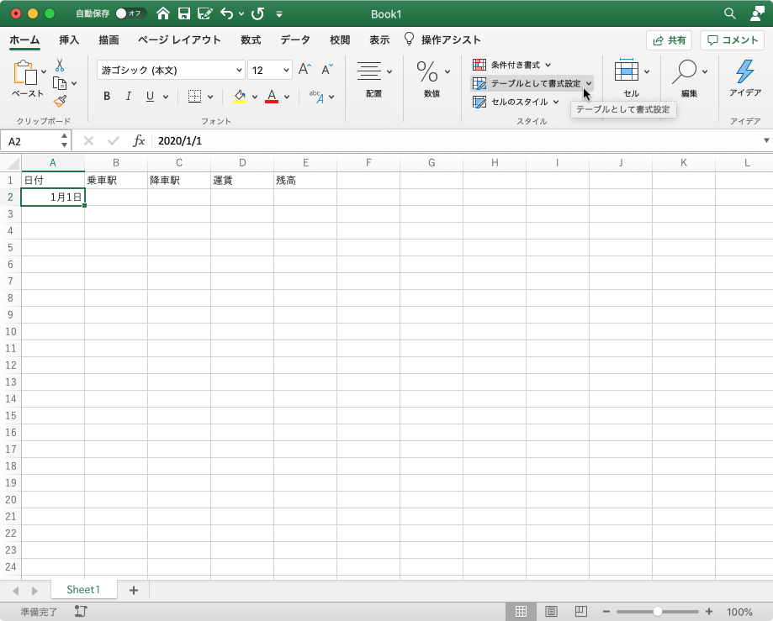Viewport: 773px width, 621px height.
Task: Open the 配置 alignment menu
Action: [x=373, y=78]
